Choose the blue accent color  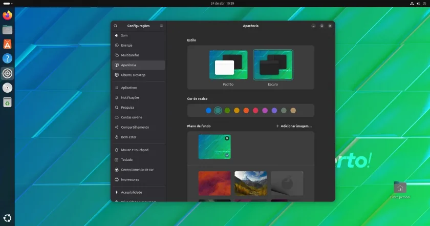point(208,110)
